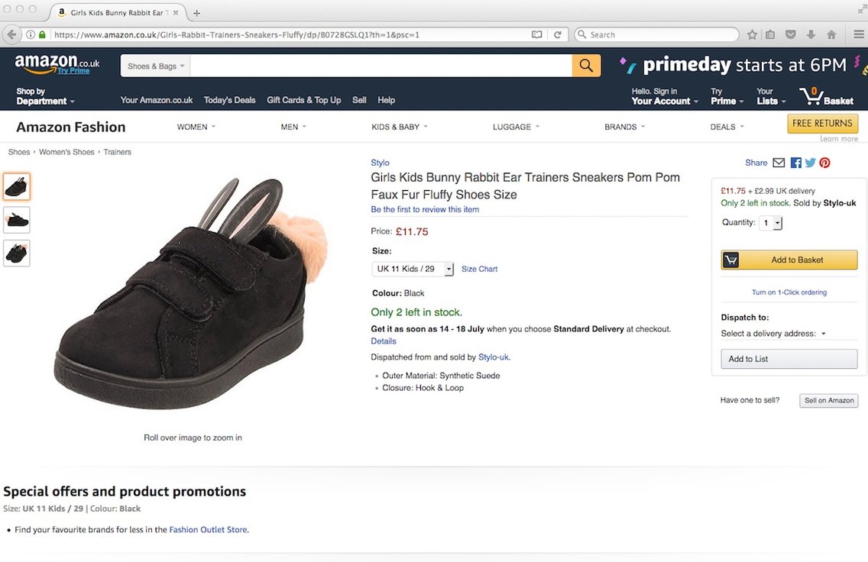Image resolution: width=868 pixels, height=562 pixels.
Task: Bookmark page with the star icon
Action: [x=752, y=34]
